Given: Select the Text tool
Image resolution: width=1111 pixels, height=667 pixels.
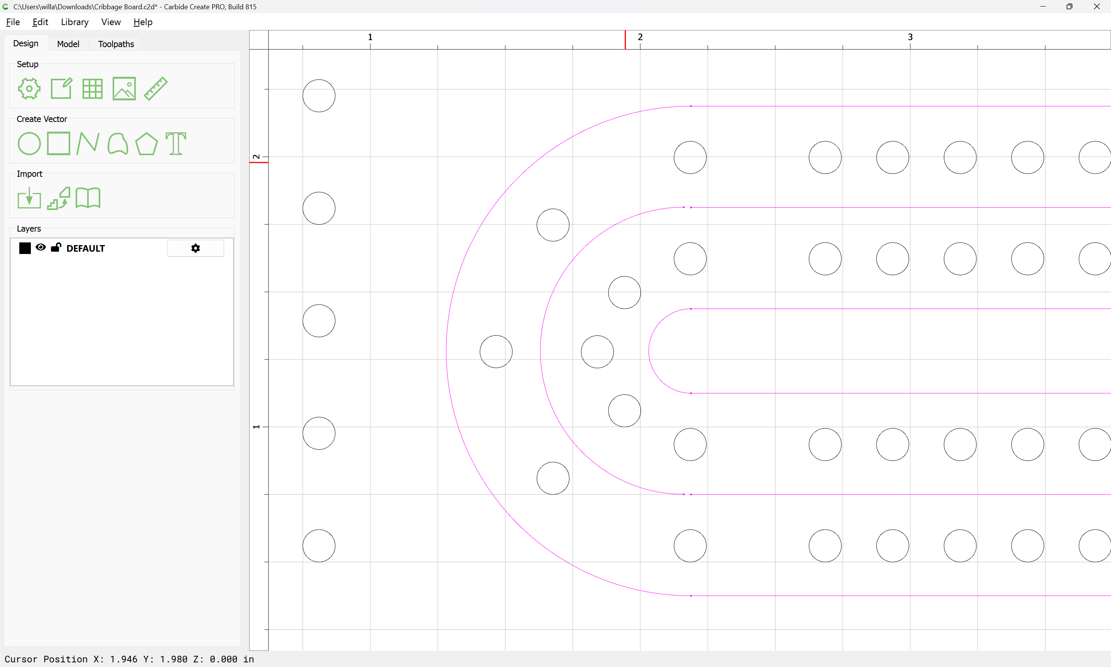Looking at the screenshot, I should [x=176, y=144].
